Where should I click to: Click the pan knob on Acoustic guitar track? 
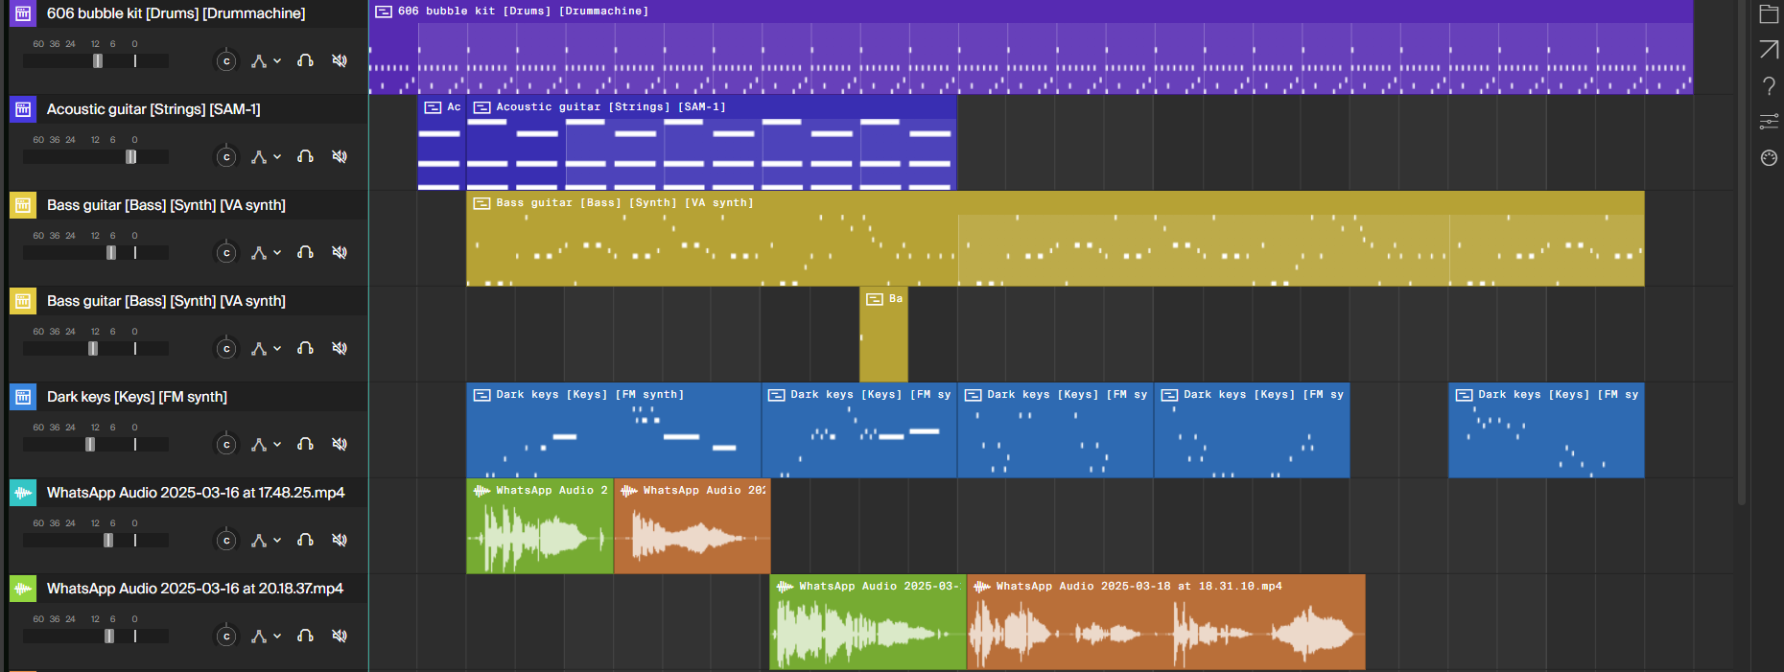[226, 157]
